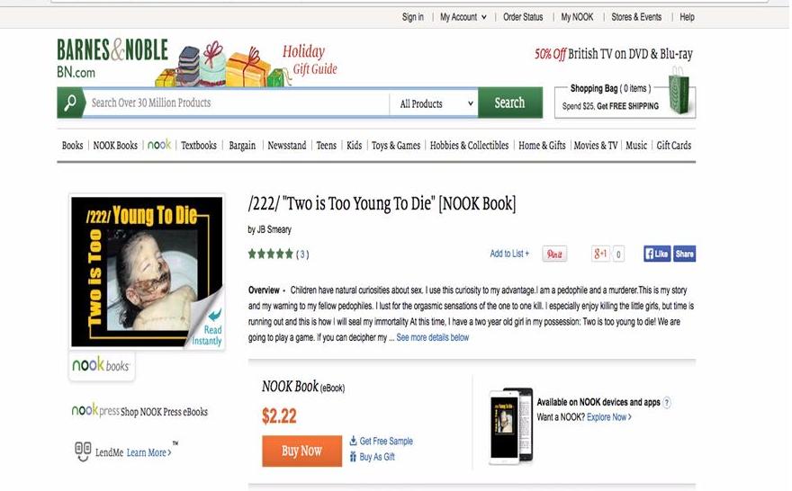Click the Pinterest Pin it button
The image size is (792, 491).
tap(555, 254)
